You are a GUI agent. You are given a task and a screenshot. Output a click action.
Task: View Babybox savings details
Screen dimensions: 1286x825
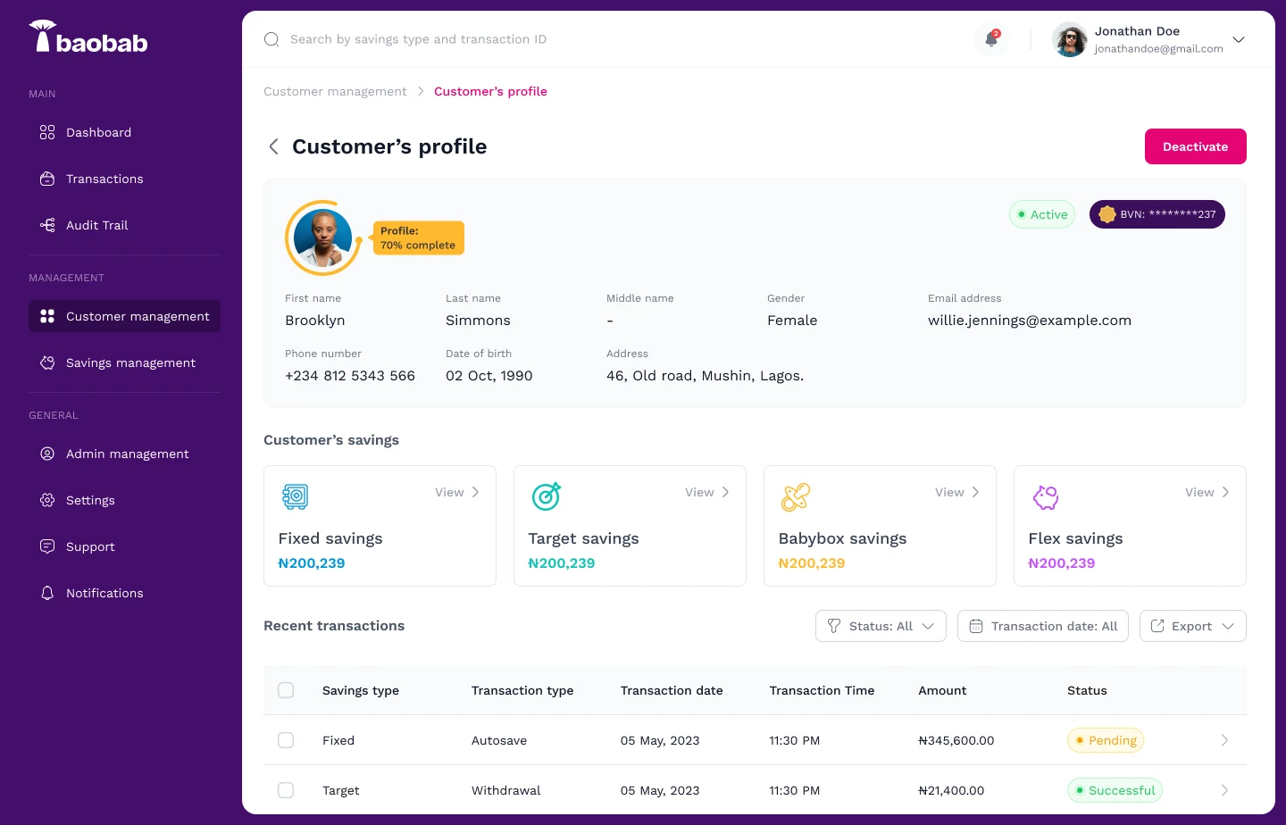pyautogui.click(x=956, y=492)
